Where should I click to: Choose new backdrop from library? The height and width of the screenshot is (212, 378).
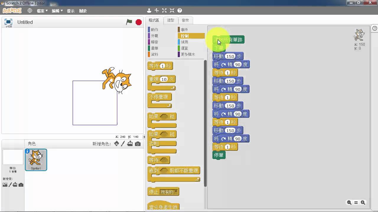click(x=5, y=185)
